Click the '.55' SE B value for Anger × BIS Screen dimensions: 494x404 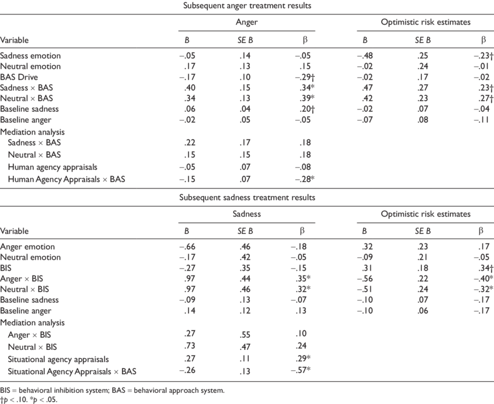pyautogui.click(x=245, y=335)
